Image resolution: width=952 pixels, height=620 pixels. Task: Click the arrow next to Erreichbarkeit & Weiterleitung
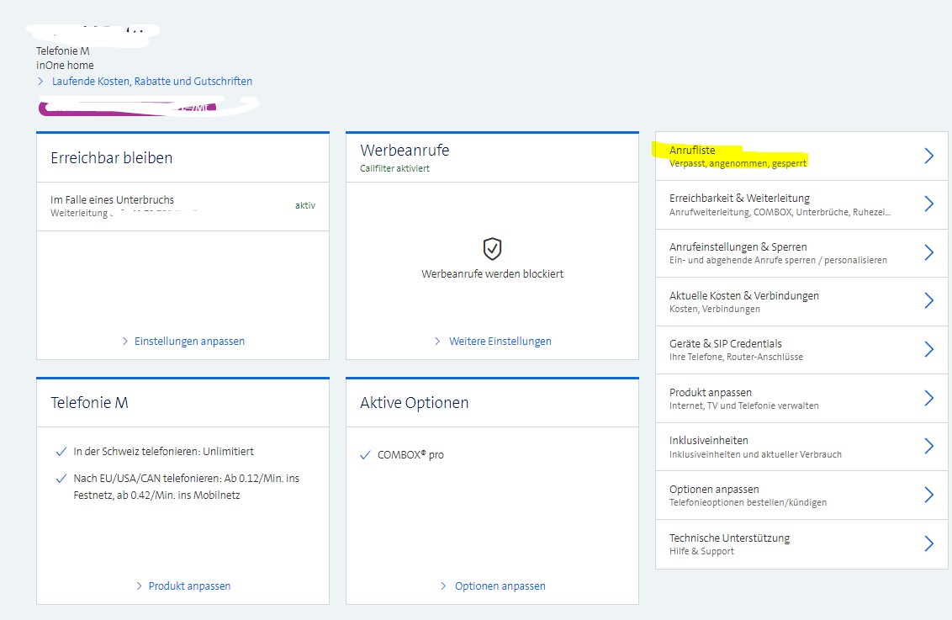928,204
